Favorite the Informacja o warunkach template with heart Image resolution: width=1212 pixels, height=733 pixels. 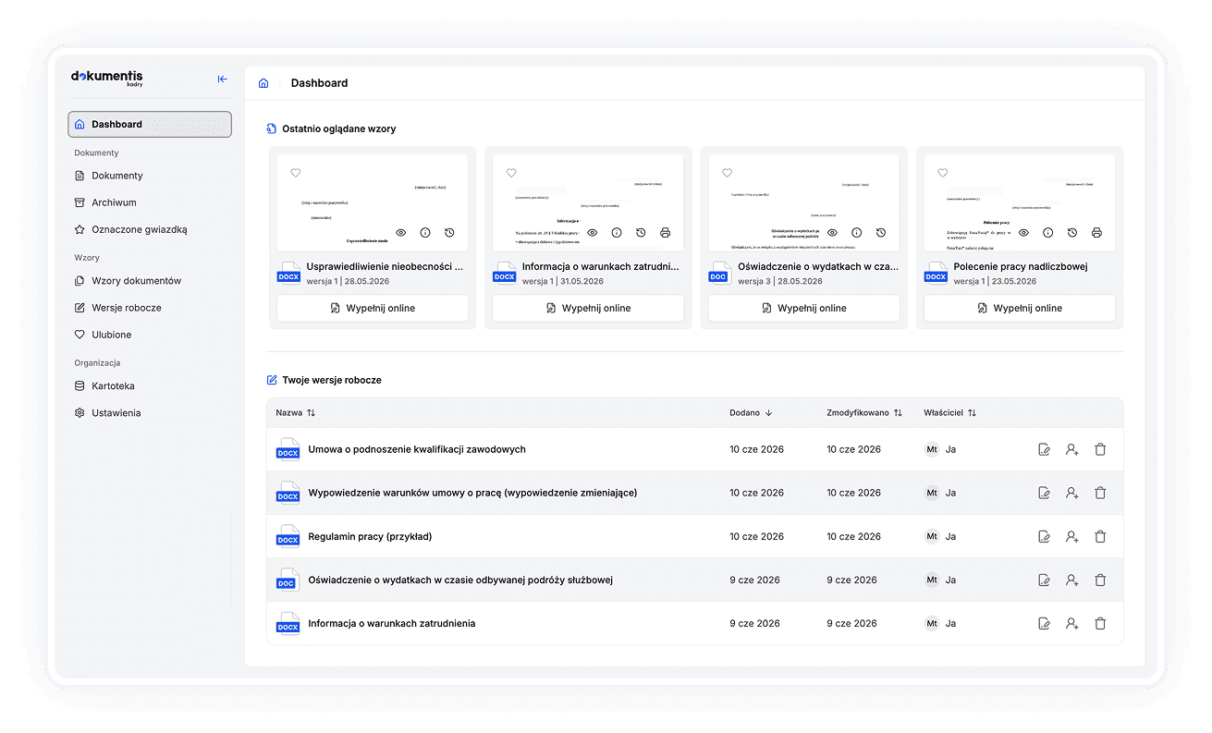click(x=511, y=173)
